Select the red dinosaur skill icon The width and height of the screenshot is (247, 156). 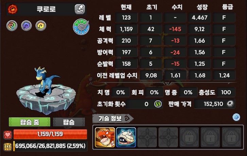105,137
